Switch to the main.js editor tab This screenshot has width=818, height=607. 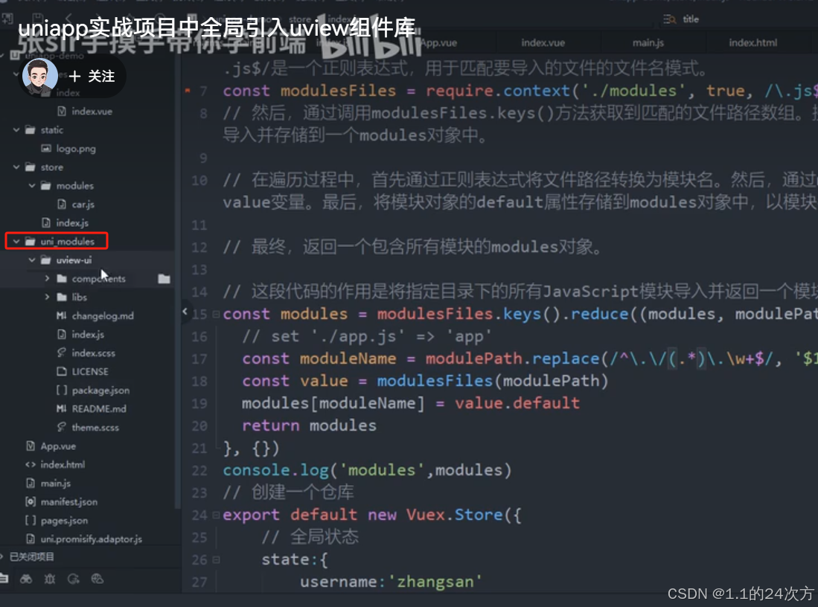pyautogui.click(x=648, y=42)
